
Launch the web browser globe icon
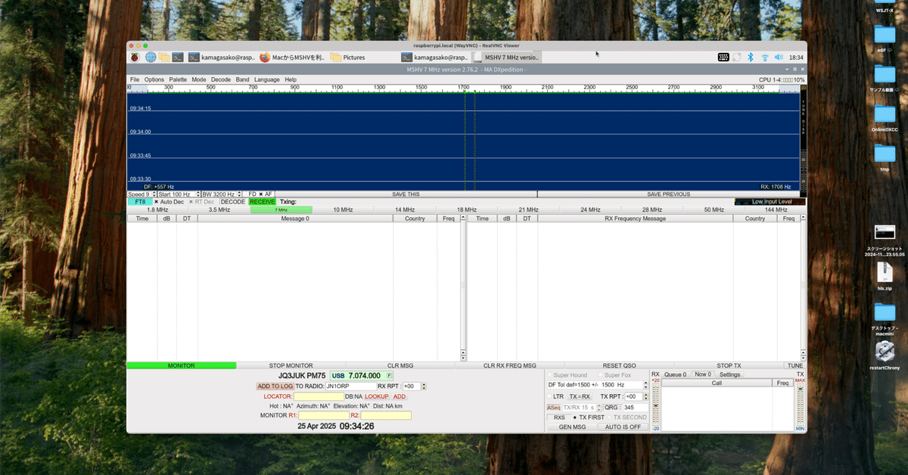[151, 57]
